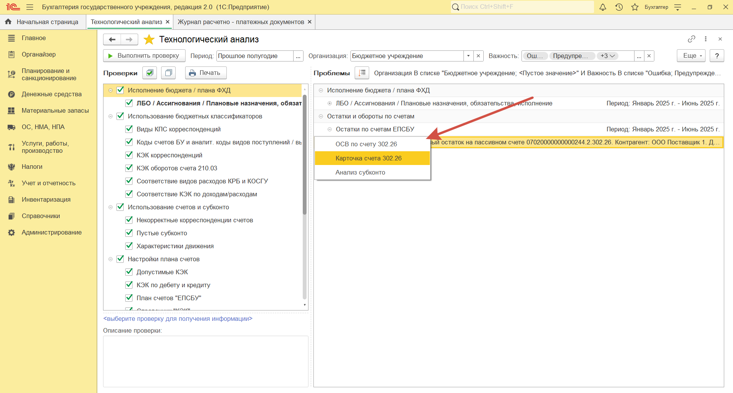Uncheck the "Пустые субконто" checkbox
The image size is (733, 393).
(129, 233)
